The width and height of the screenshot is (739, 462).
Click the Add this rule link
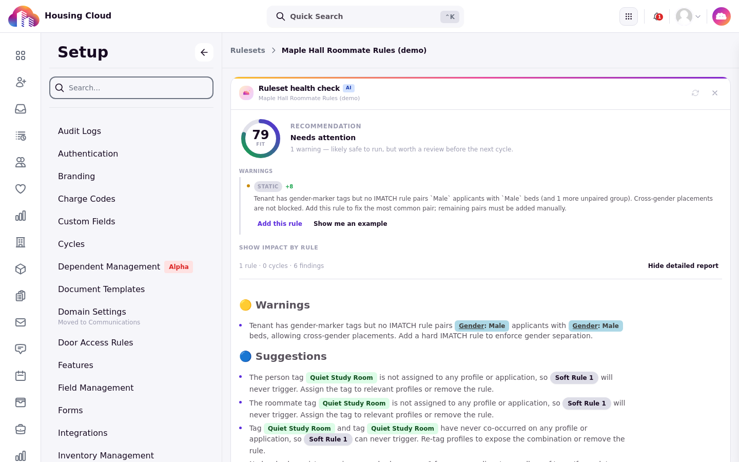(280, 224)
